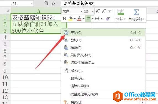
Task: Click the insert icon beside 插入
Action: 66,71
